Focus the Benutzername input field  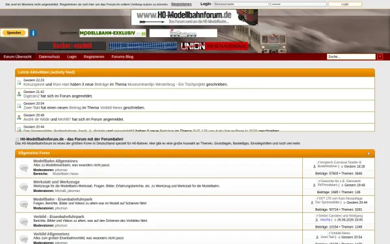click(x=241, y=5)
